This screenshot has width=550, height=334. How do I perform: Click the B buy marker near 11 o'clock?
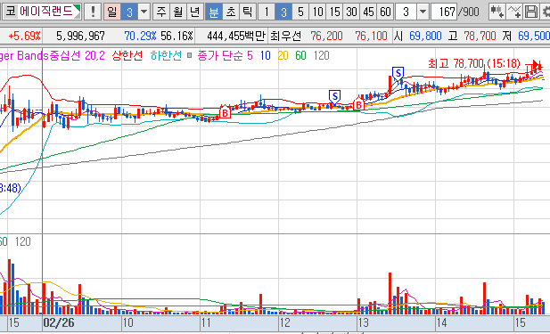point(225,112)
